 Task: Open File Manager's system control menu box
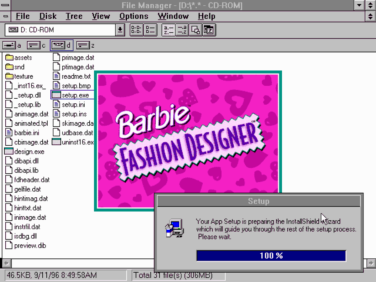[x=5, y=5]
